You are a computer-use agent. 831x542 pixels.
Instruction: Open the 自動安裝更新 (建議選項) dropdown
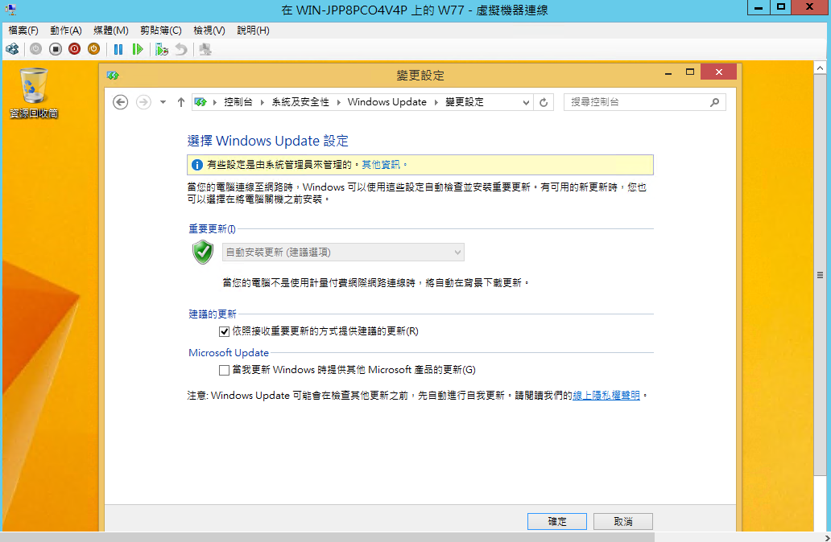(x=343, y=253)
